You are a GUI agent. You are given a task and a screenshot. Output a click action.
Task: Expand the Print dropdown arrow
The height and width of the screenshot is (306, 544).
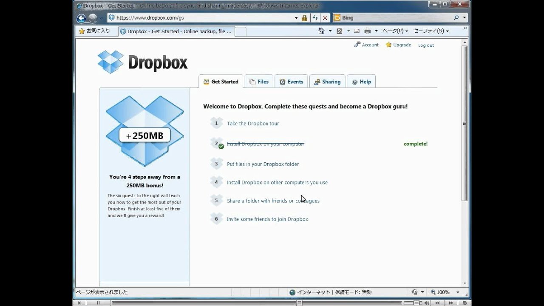tap(376, 31)
